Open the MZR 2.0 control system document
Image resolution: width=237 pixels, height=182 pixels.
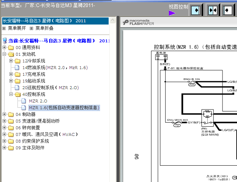(x=38, y=101)
